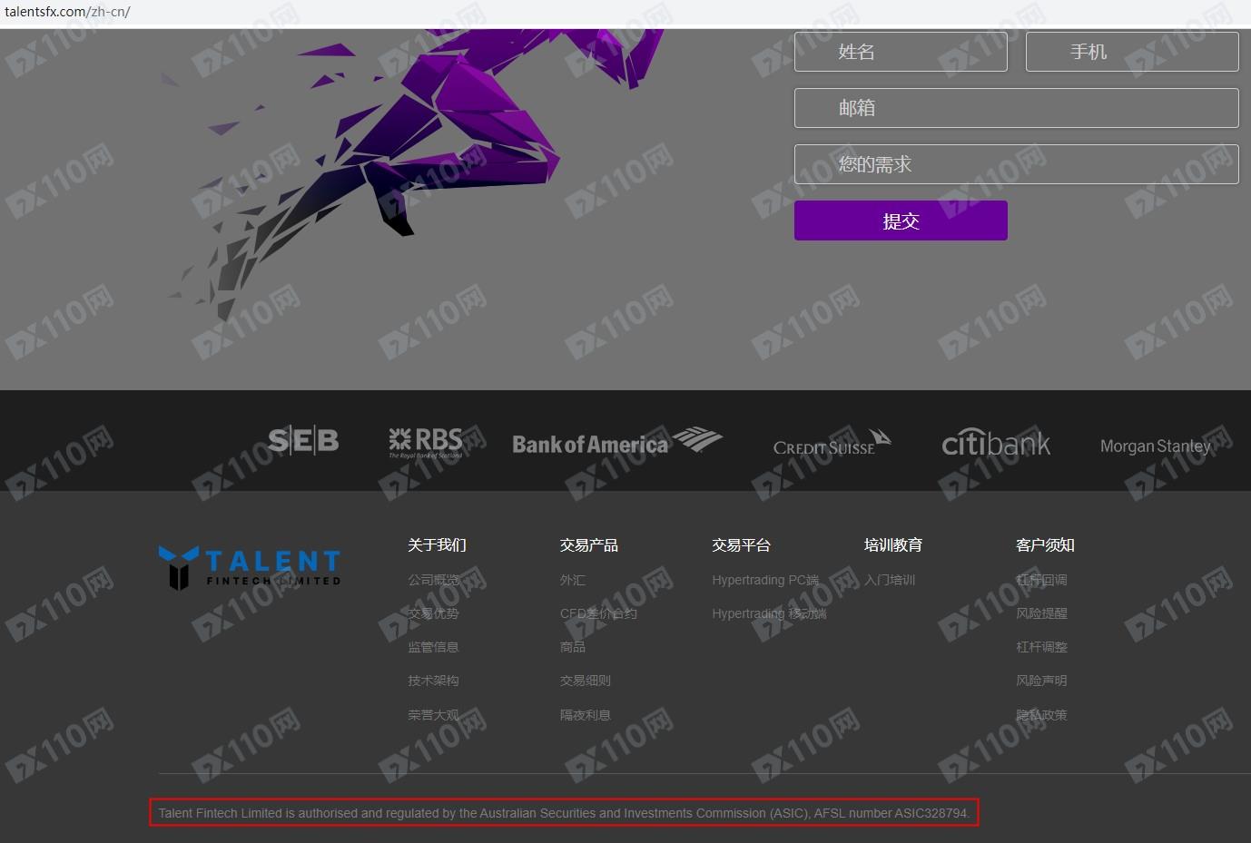The width and height of the screenshot is (1251, 843).
Task: Click the SEB bank logo
Action: 303,441
